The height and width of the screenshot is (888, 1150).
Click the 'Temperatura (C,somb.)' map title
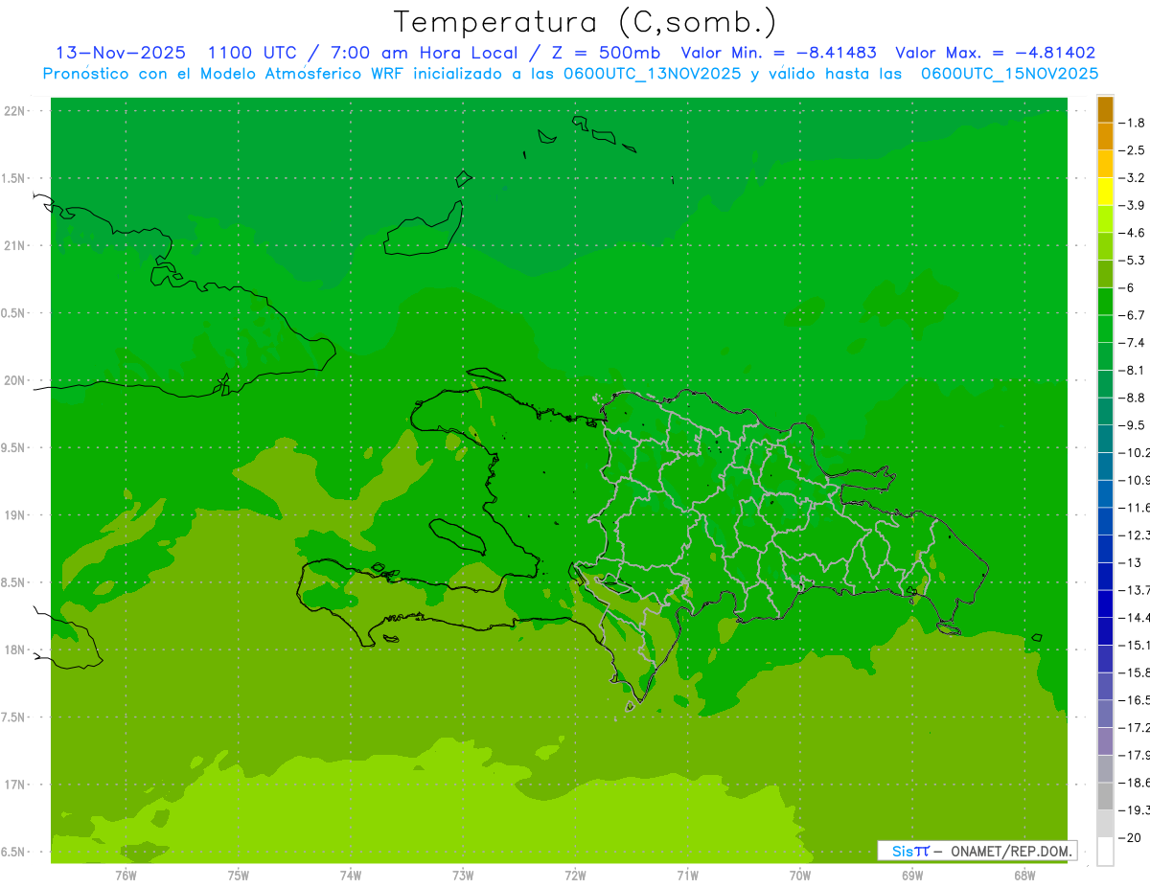(x=586, y=22)
